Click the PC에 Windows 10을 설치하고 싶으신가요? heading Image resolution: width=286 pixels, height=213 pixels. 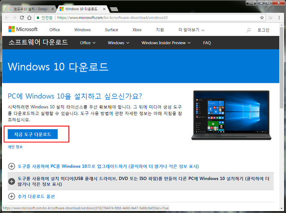click(x=75, y=96)
